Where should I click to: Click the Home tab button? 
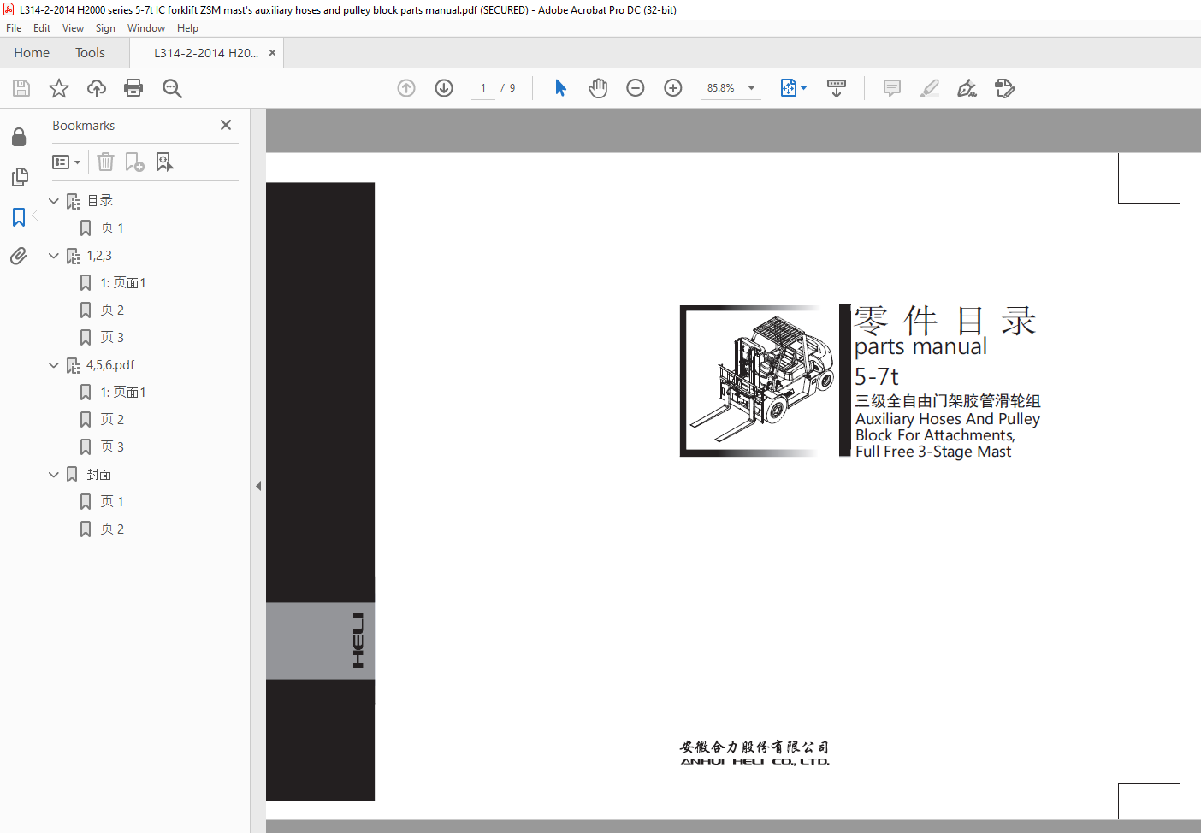(32, 53)
